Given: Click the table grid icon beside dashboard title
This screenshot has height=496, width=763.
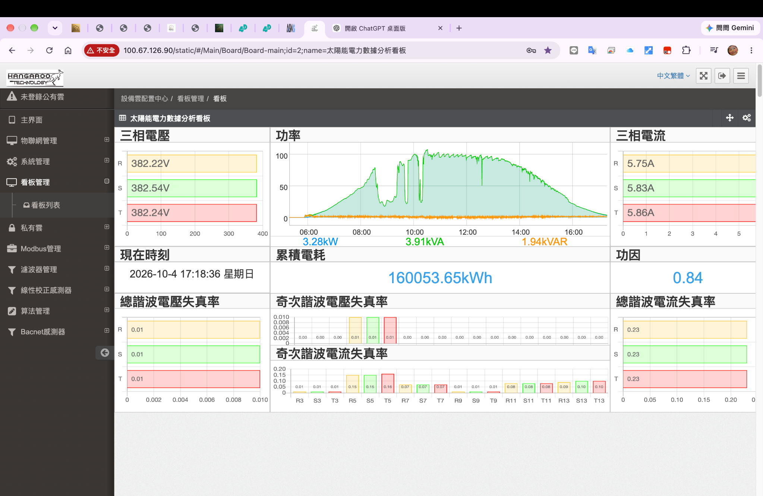Looking at the screenshot, I should pos(122,118).
